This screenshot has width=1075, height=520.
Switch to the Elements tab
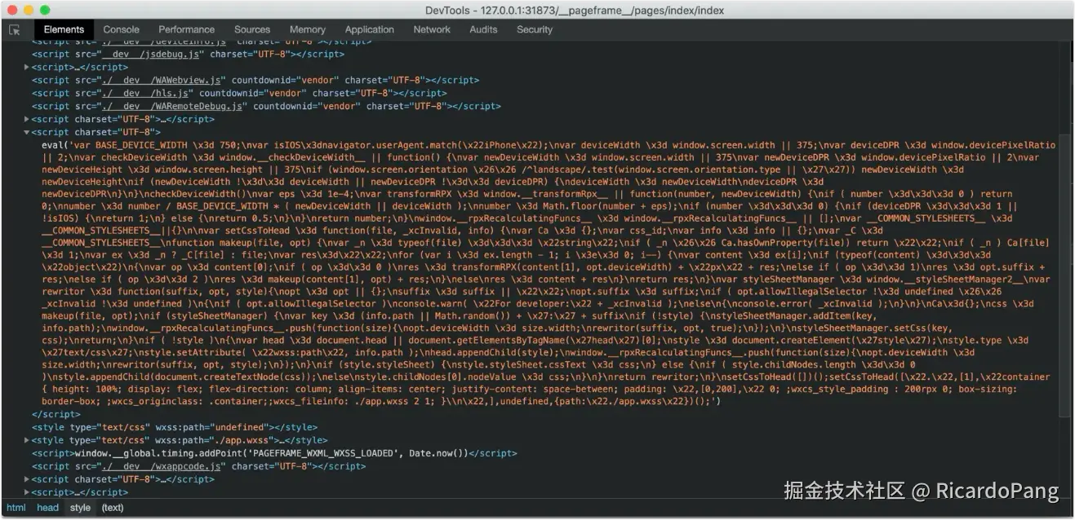(64, 29)
